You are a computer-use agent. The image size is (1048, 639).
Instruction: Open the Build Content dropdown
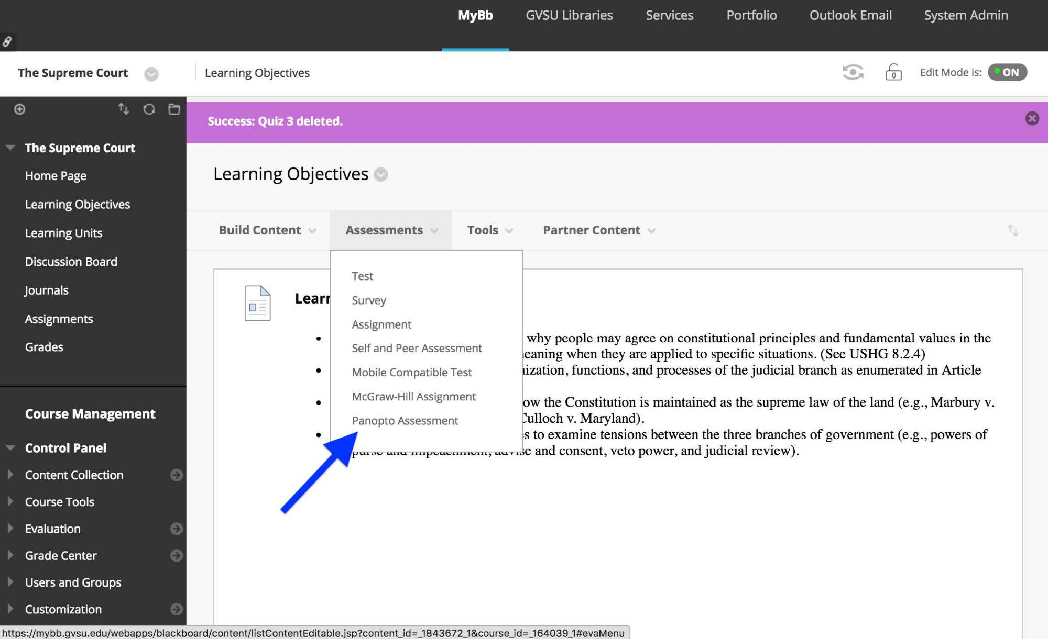pos(267,230)
